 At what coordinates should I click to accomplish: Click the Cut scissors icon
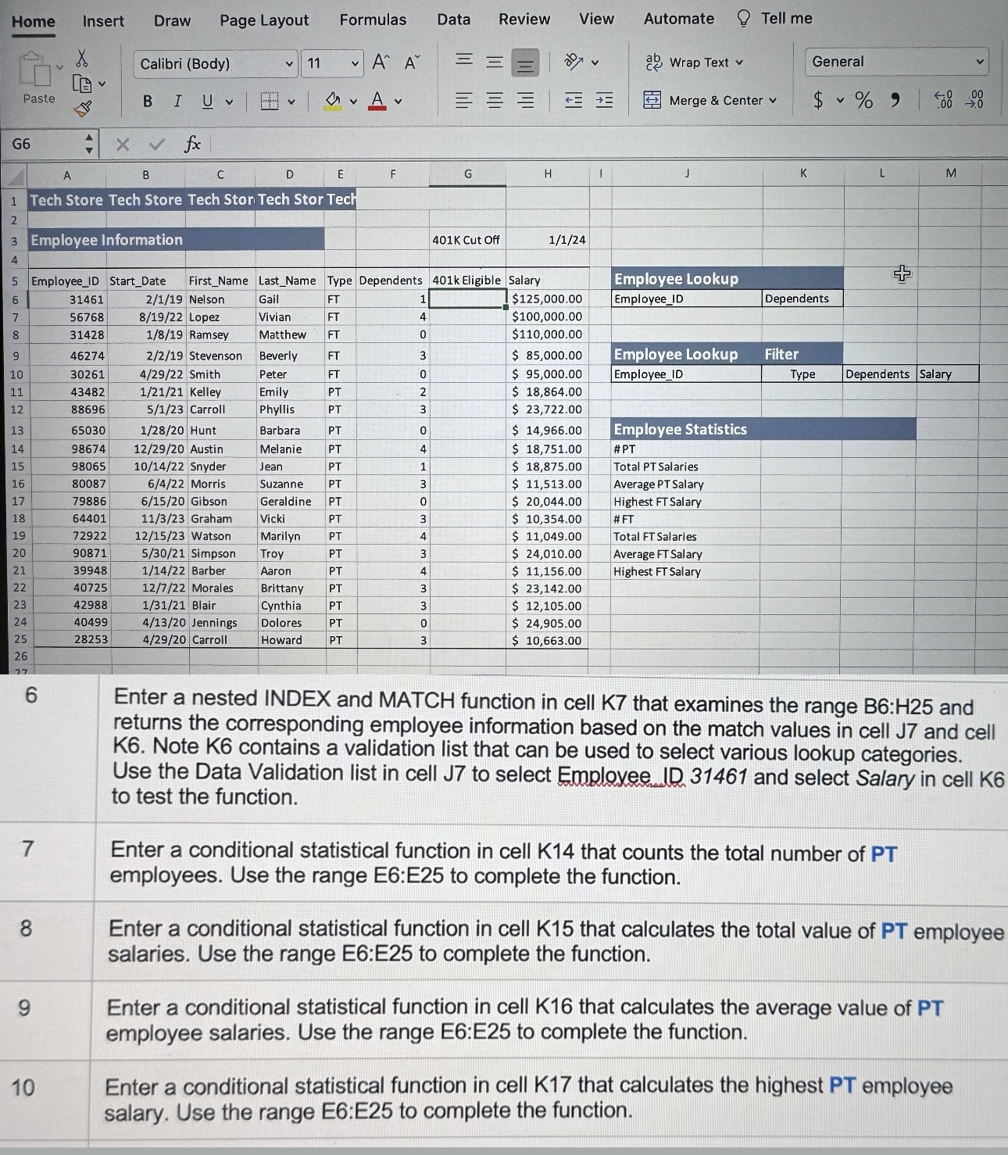(81, 58)
